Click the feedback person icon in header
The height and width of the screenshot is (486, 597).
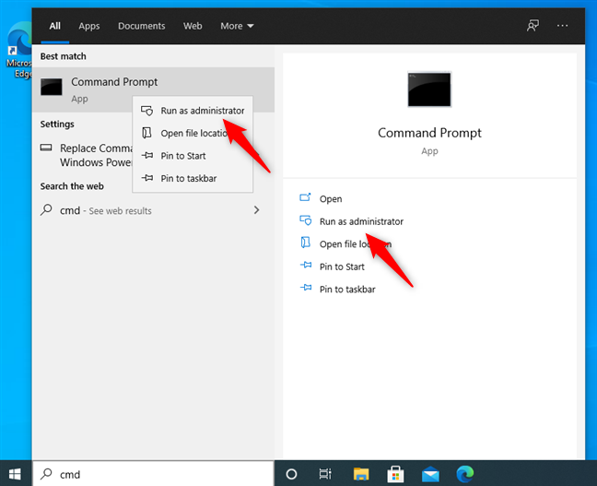[533, 26]
